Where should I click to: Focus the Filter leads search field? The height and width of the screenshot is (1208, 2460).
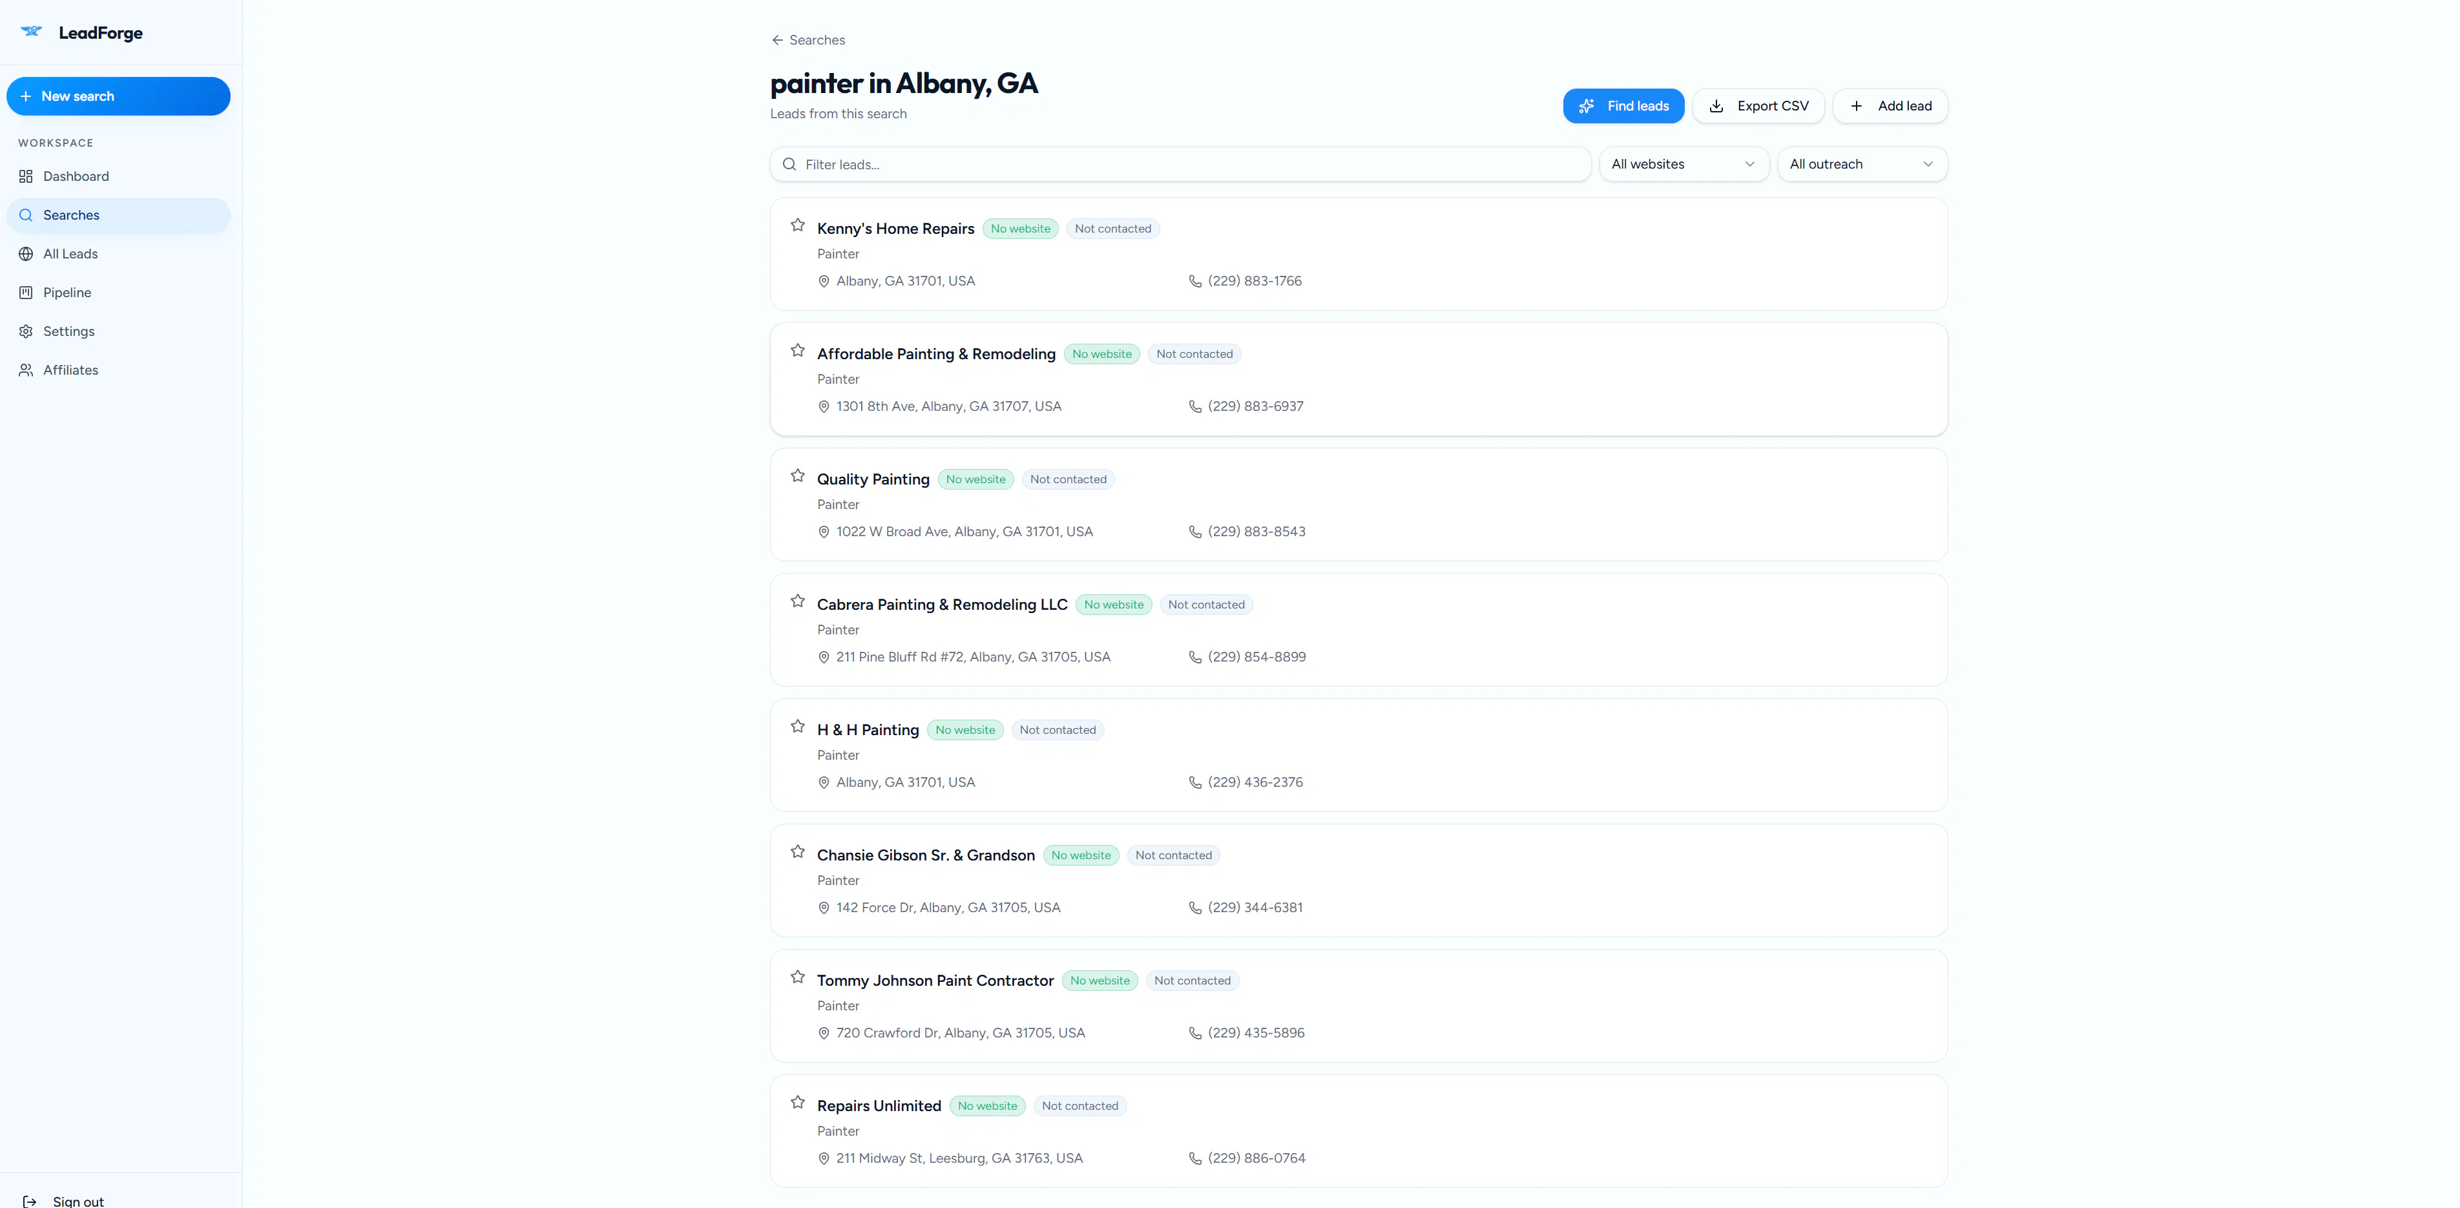1180,164
